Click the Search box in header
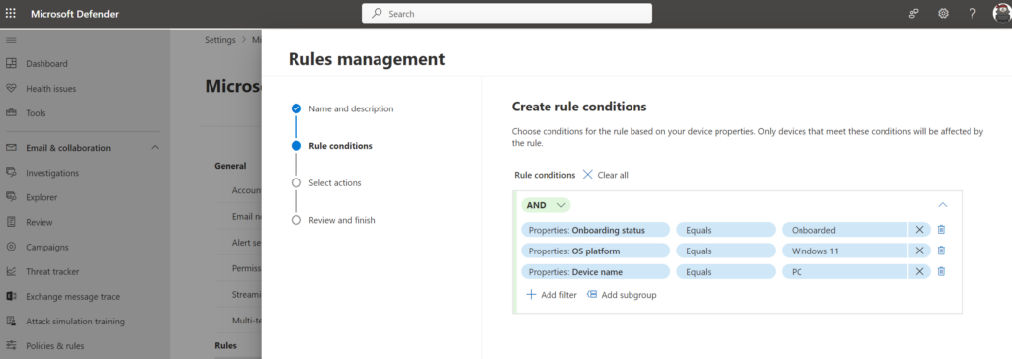1012x359 pixels. (507, 14)
